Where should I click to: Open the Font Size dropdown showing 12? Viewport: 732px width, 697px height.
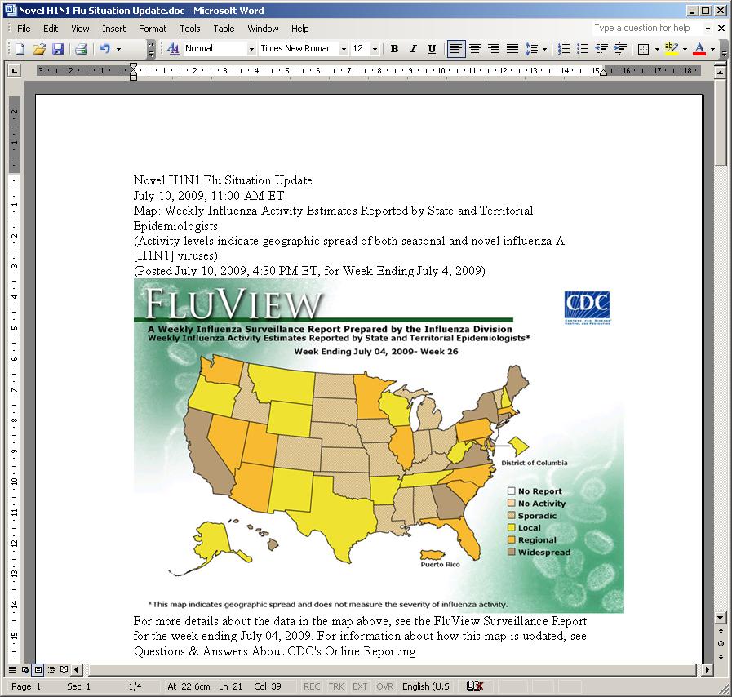click(375, 48)
